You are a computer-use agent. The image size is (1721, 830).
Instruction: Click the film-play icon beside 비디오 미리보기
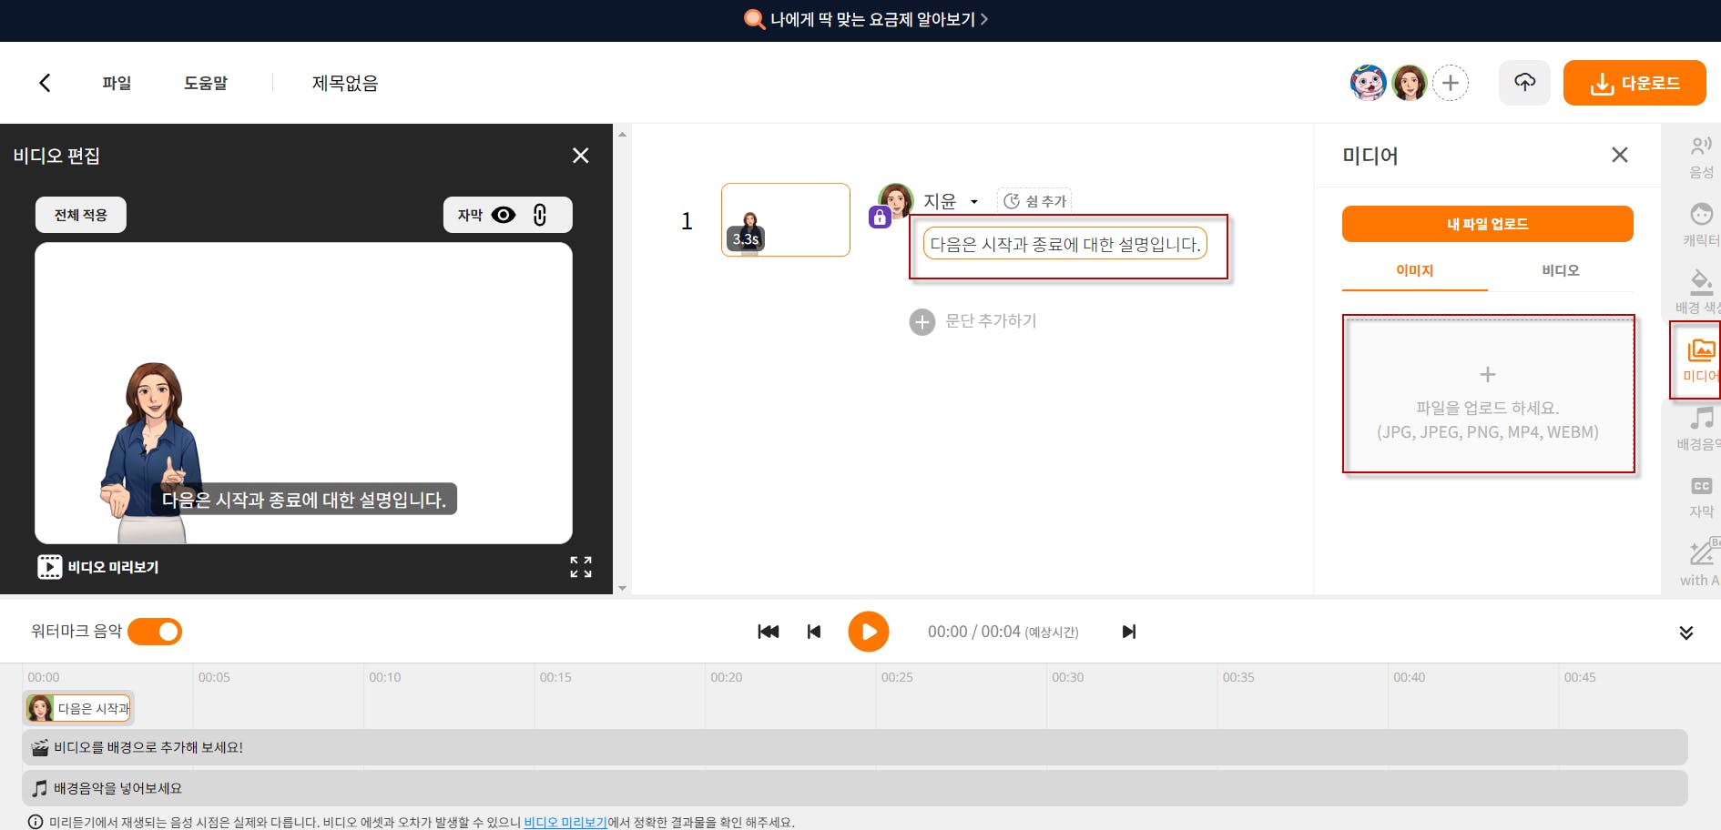[x=49, y=567]
